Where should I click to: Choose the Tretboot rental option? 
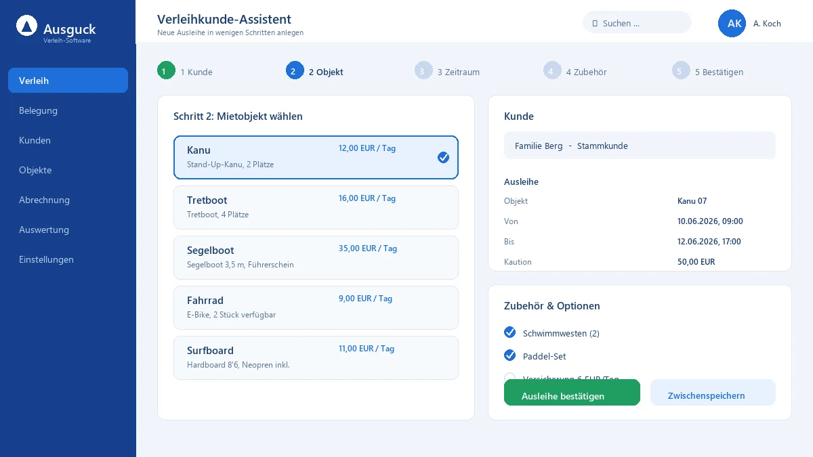click(x=316, y=208)
